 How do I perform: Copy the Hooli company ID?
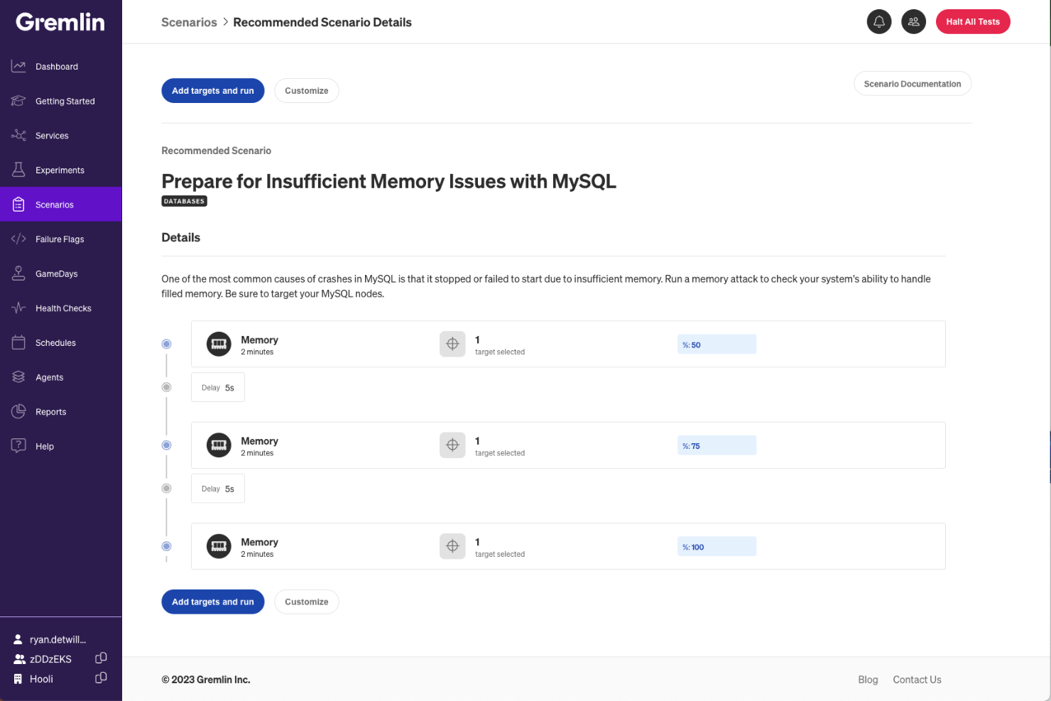pos(101,678)
